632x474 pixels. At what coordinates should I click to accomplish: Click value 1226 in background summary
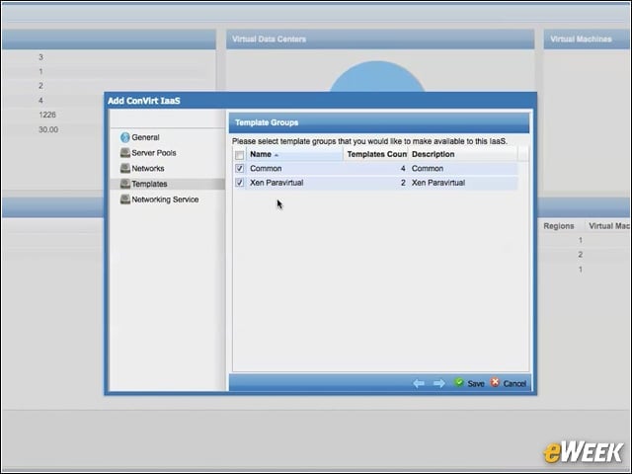point(47,115)
